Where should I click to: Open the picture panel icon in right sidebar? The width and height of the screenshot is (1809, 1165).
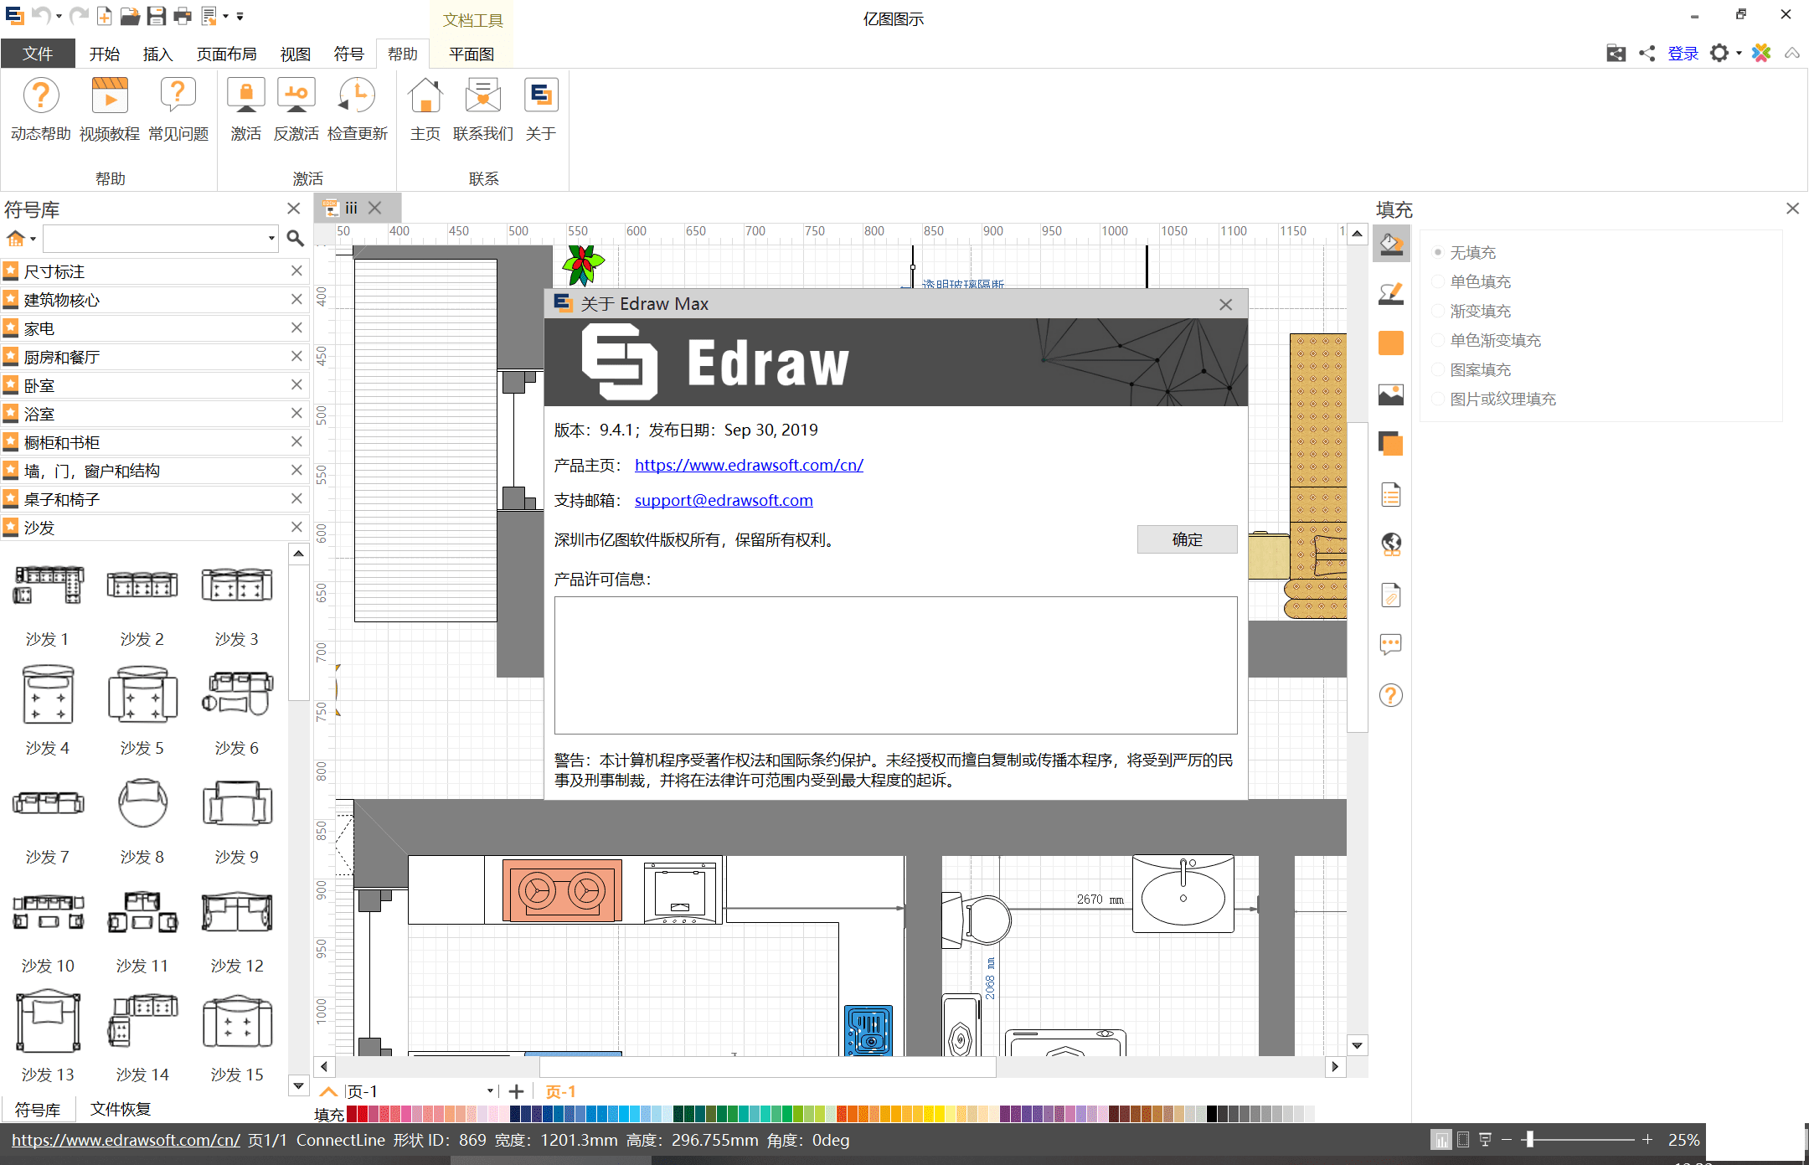pyautogui.click(x=1391, y=394)
